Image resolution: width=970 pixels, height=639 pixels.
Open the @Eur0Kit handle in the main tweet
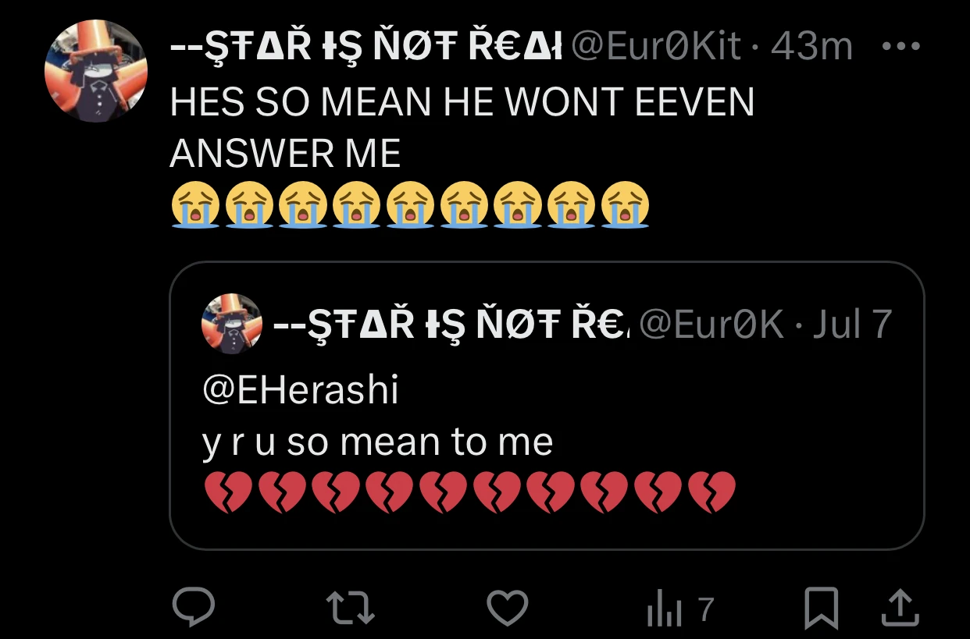point(656,47)
